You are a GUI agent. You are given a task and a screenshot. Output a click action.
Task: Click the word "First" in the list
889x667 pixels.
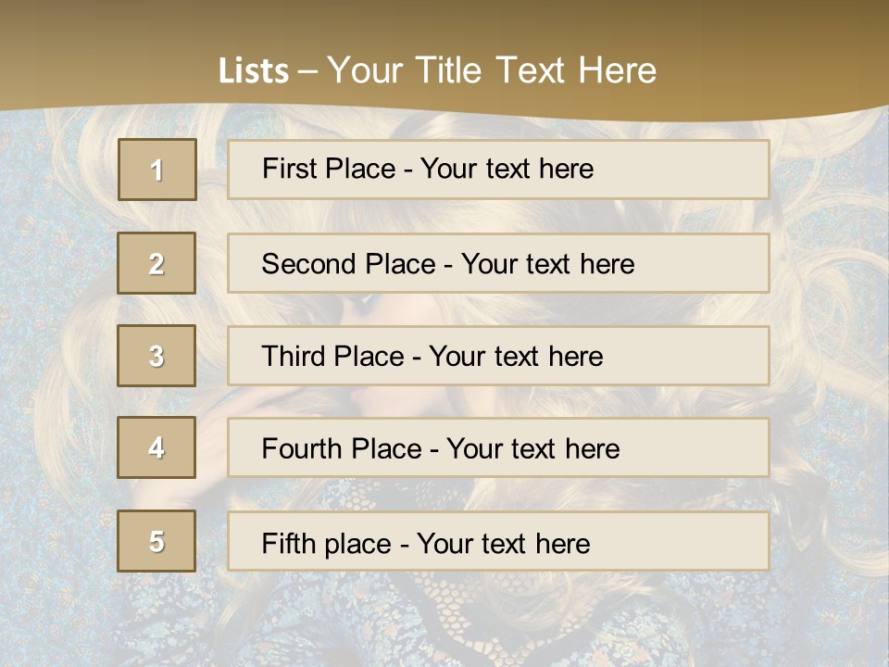(290, 169)
